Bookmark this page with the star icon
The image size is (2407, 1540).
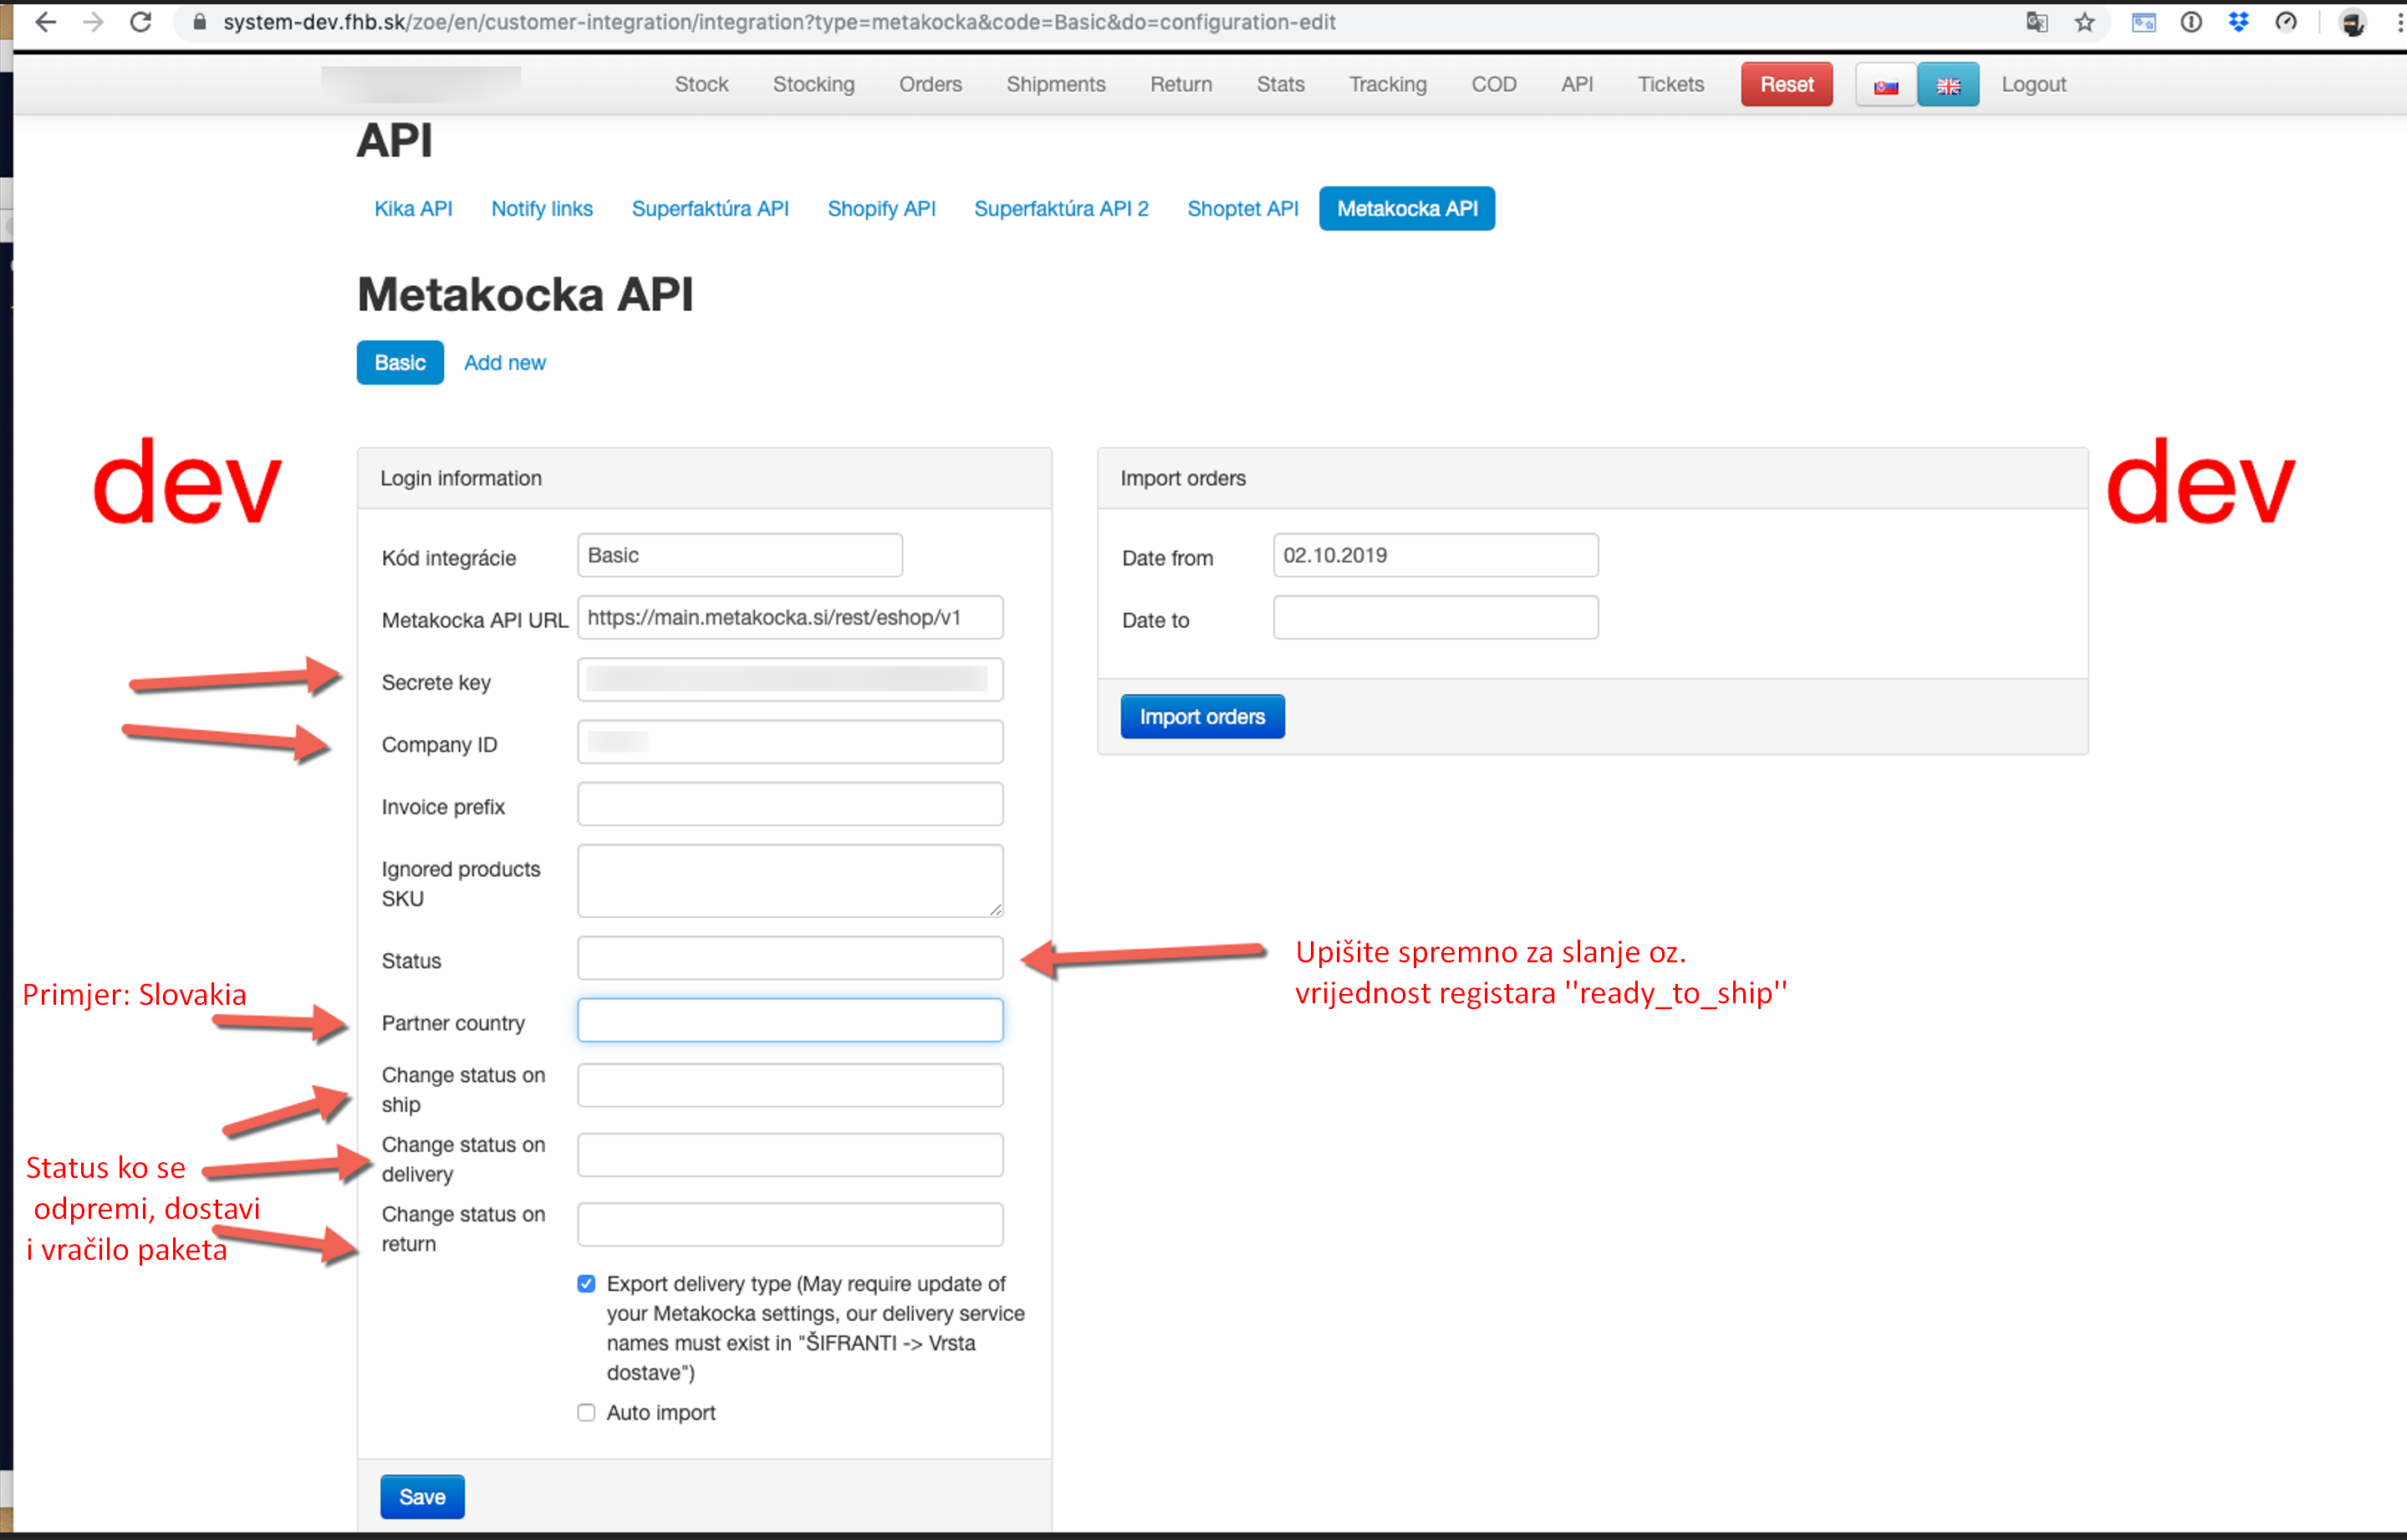(x=2085, y=22)
